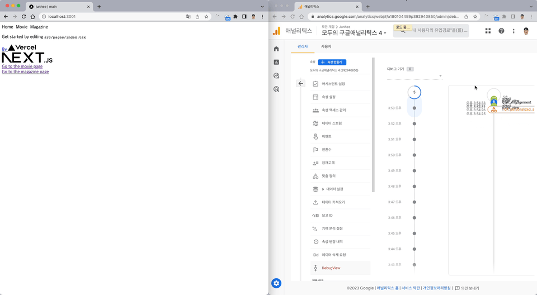Open the Advertising target icon in Analytics
This screenshot has height=295, width=537.
pyautogui.click(x=276, y=89)
